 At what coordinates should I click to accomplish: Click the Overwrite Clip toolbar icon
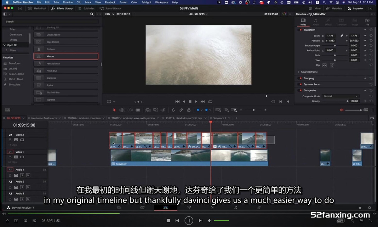(155, 110)
